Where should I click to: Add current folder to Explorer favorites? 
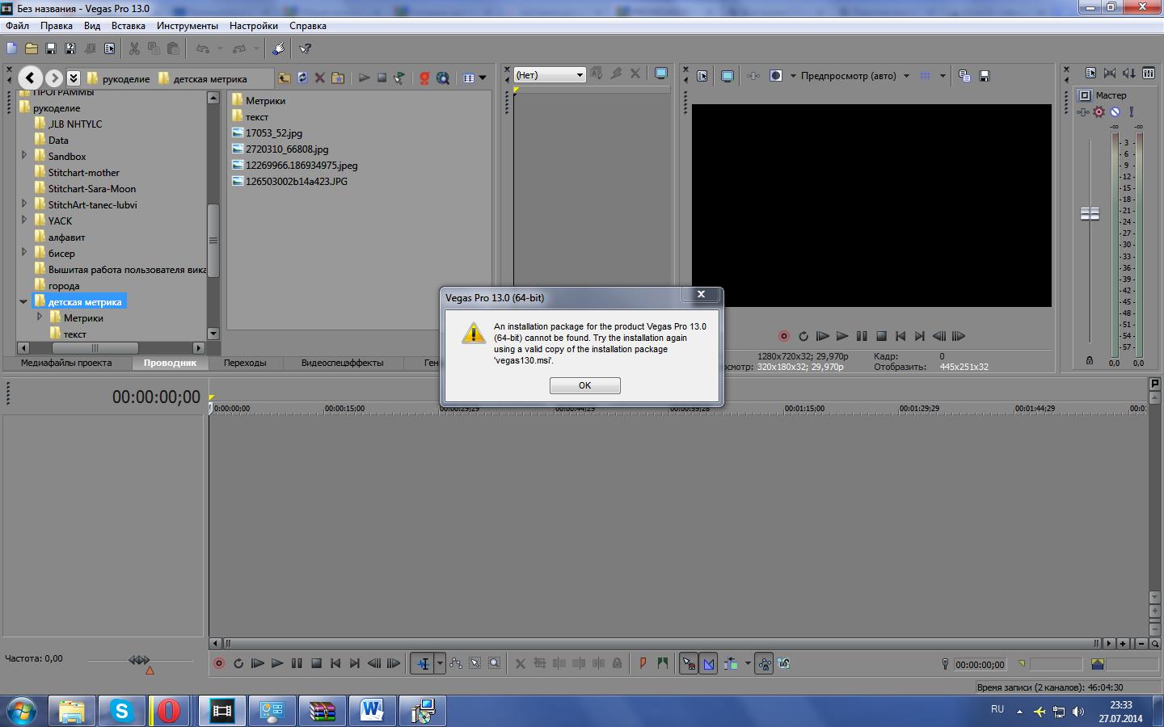(339, 78)
